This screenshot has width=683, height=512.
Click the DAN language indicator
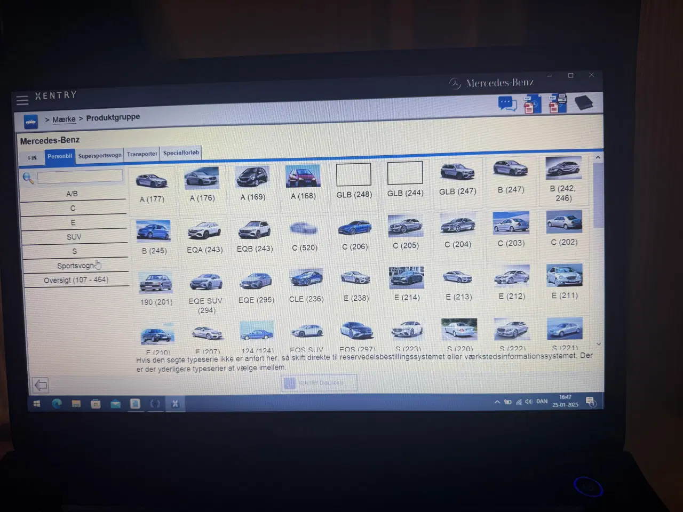542,402
